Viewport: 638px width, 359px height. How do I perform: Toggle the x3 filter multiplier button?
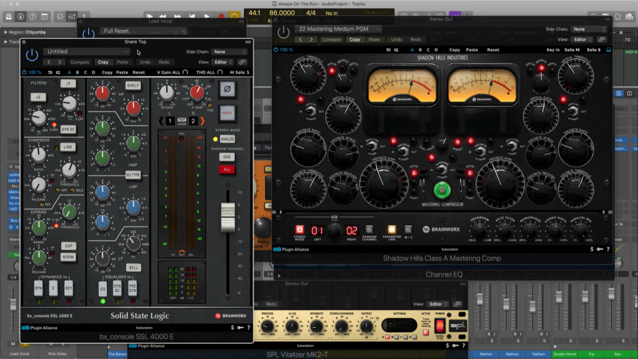pyautogui.click(x=38, y=97)
